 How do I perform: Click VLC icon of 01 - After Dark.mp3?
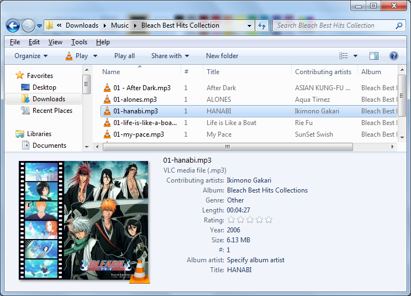(107, 87)
